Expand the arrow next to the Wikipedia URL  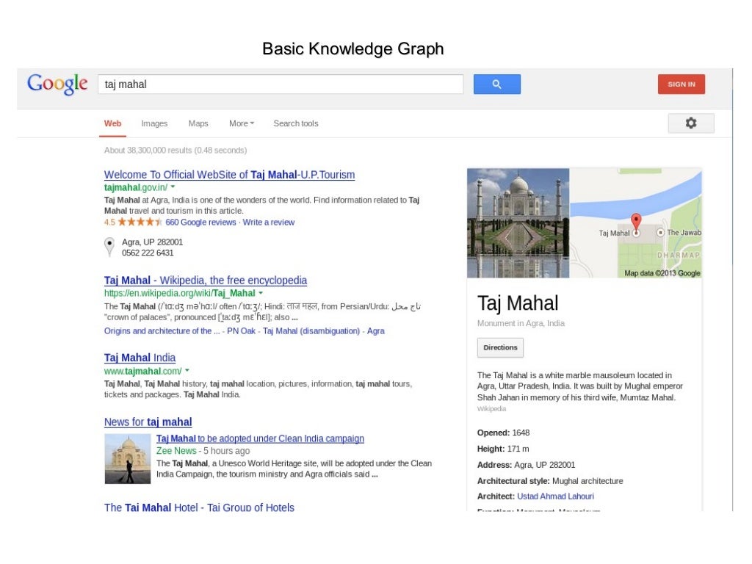pos(261,292)
